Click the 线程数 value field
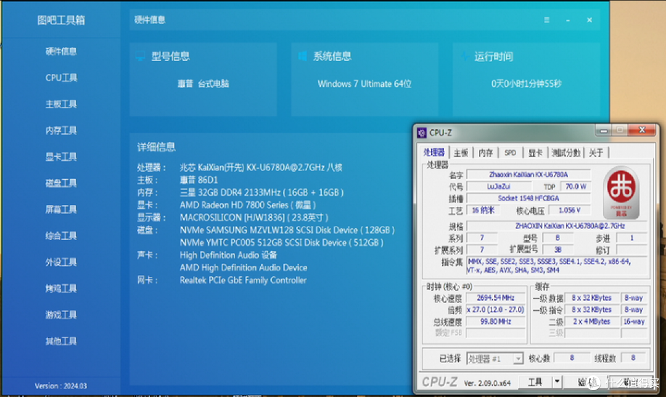 [x=633, y=358]
